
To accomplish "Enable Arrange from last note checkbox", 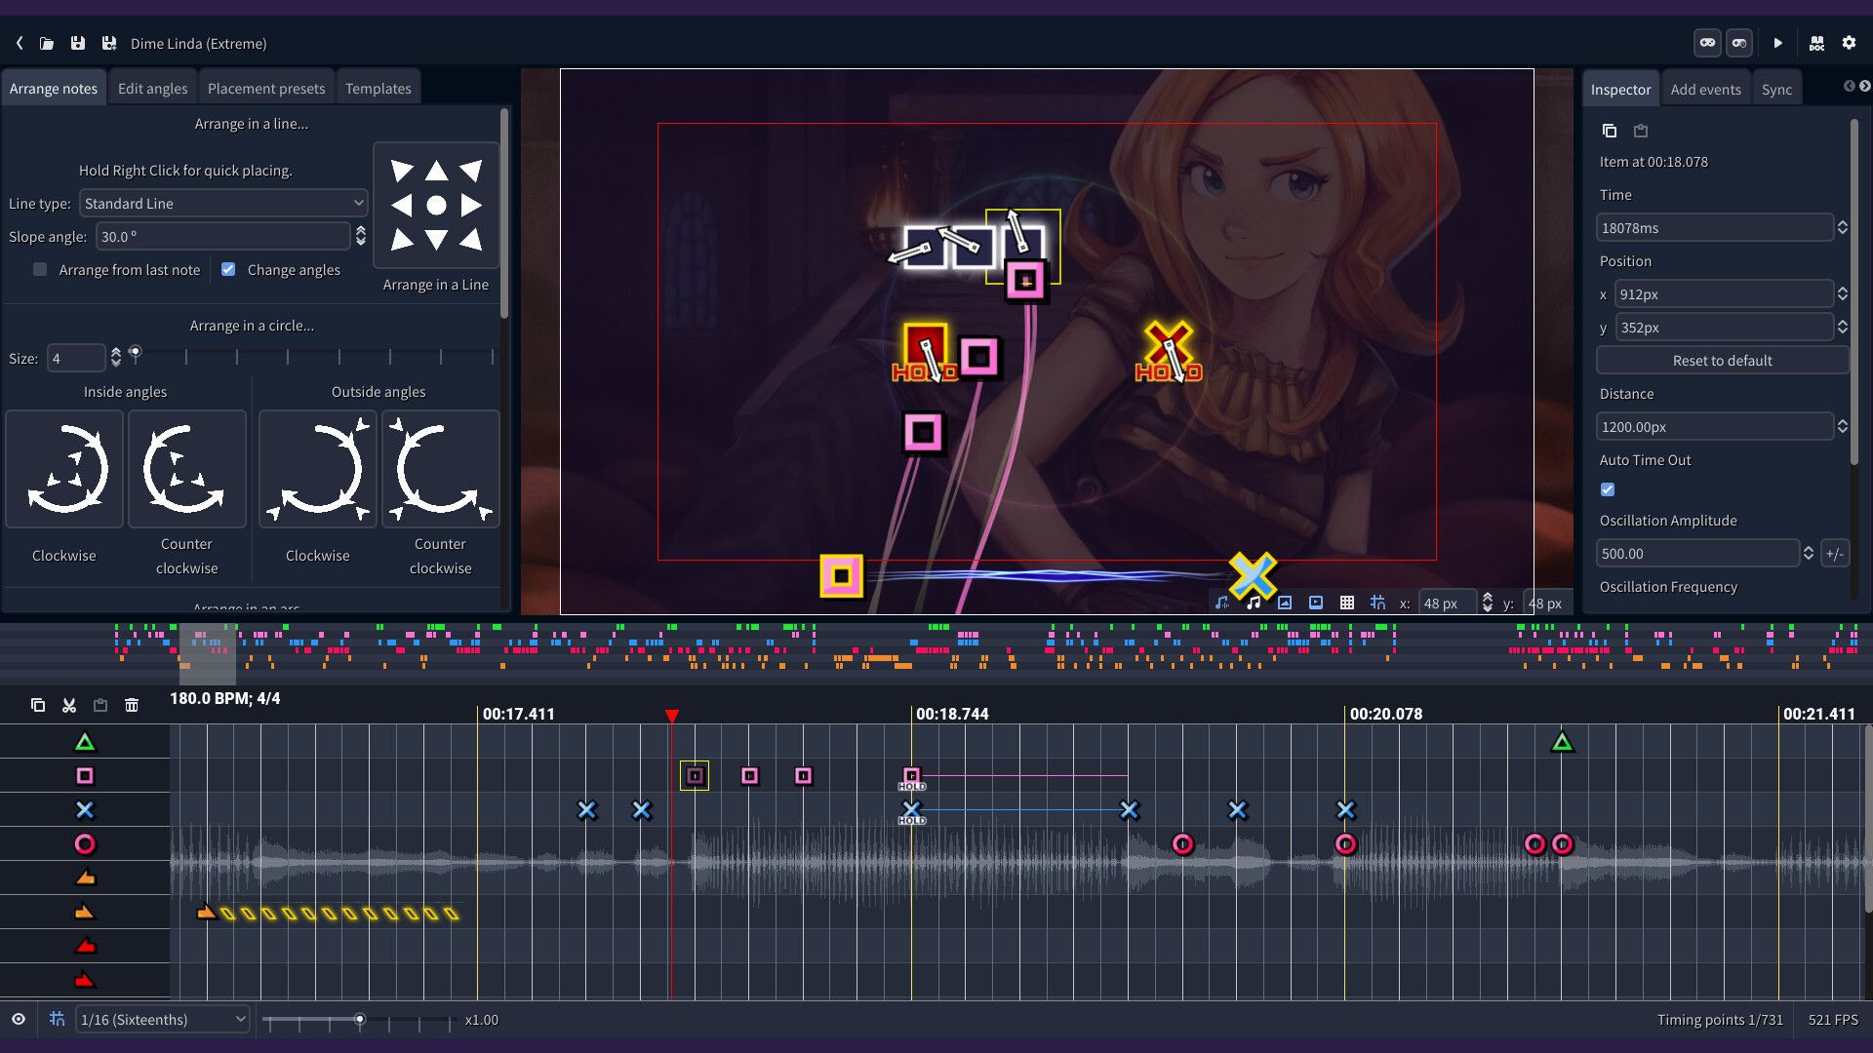I will point(40,270).
